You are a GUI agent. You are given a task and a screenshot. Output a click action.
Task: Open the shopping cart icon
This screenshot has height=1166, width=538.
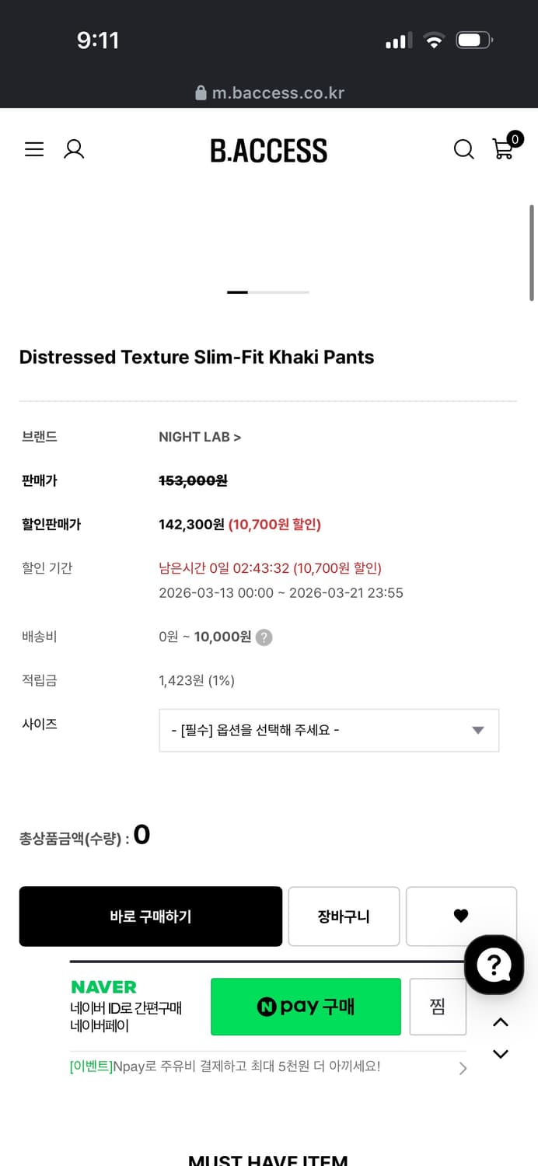pyautogui.click(x=503, y=152)
